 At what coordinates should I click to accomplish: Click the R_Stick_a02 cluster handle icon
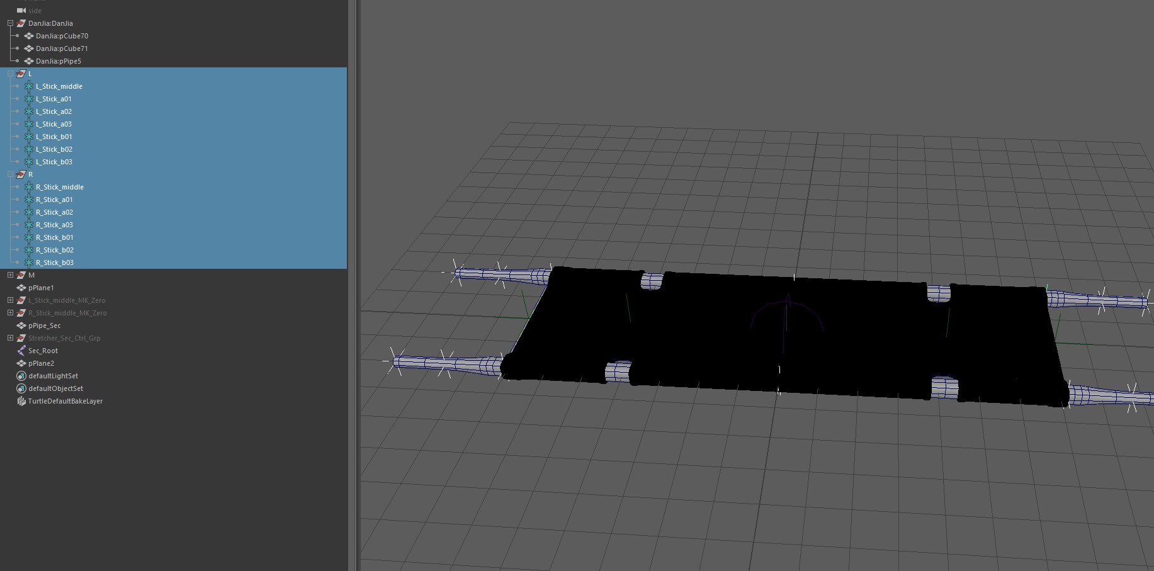28,212
